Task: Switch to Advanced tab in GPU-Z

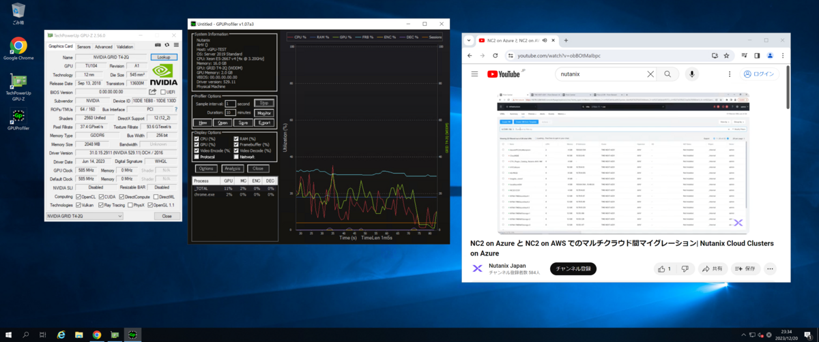Action: coord(104,46)
